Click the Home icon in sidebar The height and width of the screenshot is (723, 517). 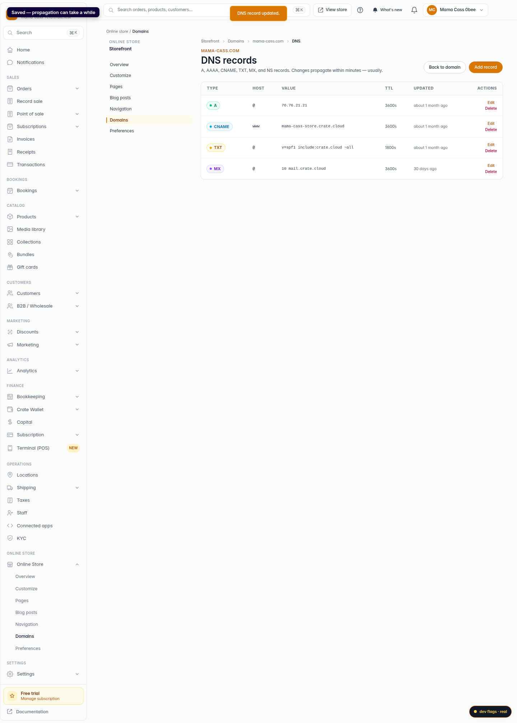pos(10,50)
